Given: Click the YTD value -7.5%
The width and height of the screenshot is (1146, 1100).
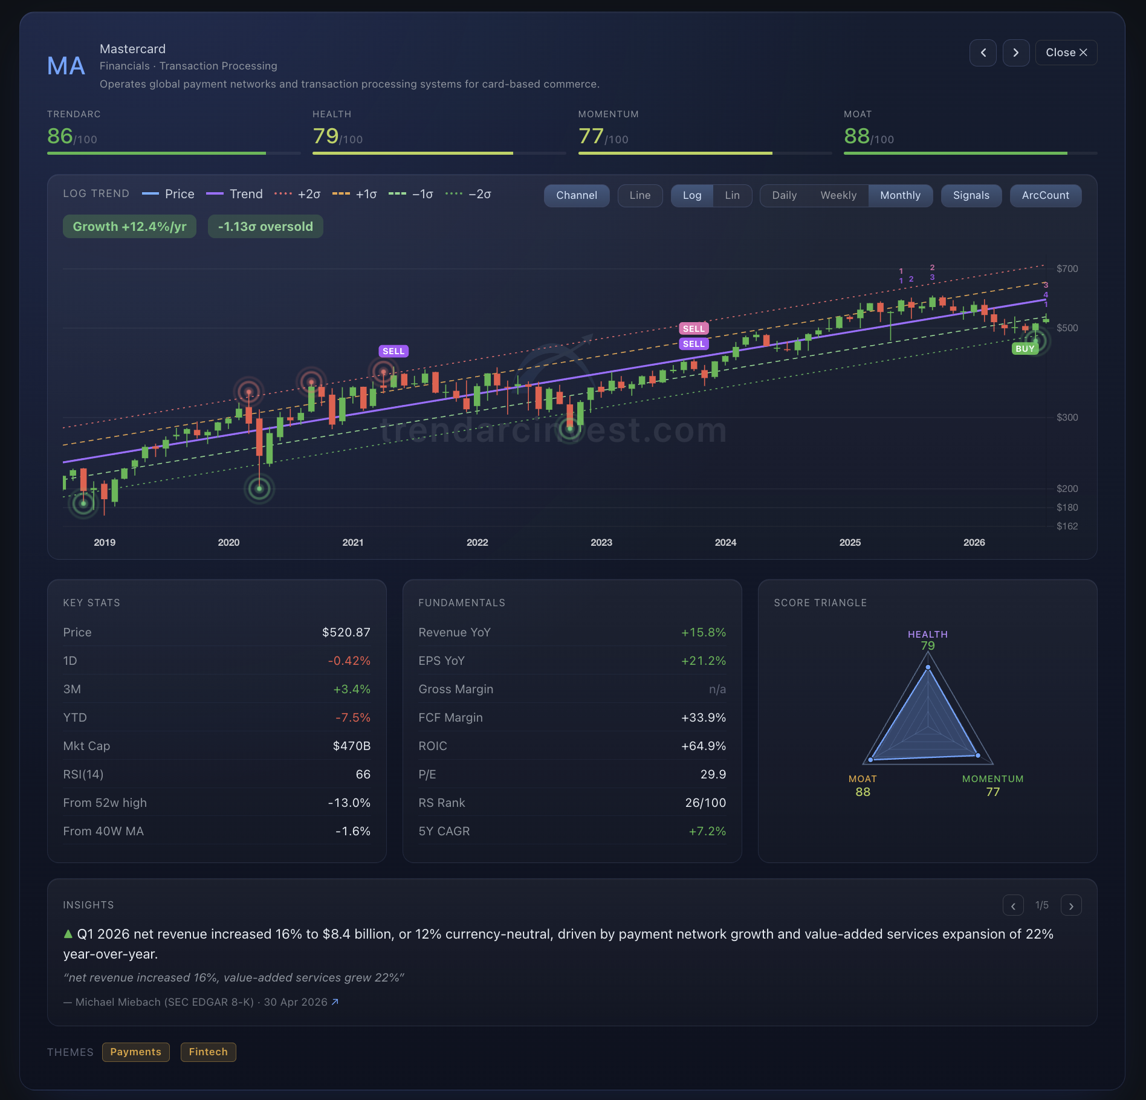Looking at the screenshot, I should (353, 717).
